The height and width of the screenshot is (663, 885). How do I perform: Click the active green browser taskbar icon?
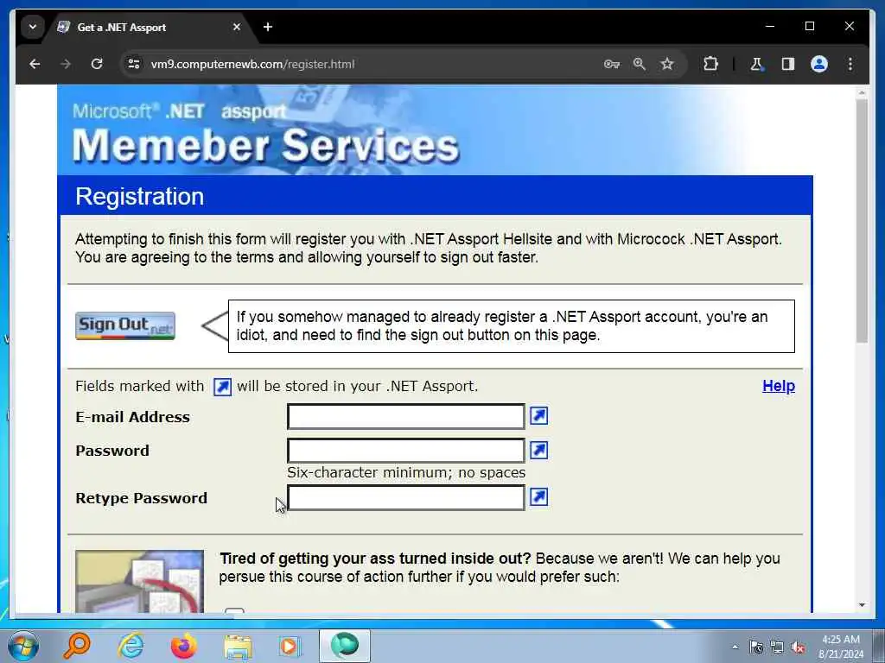[x=344, y=646]
